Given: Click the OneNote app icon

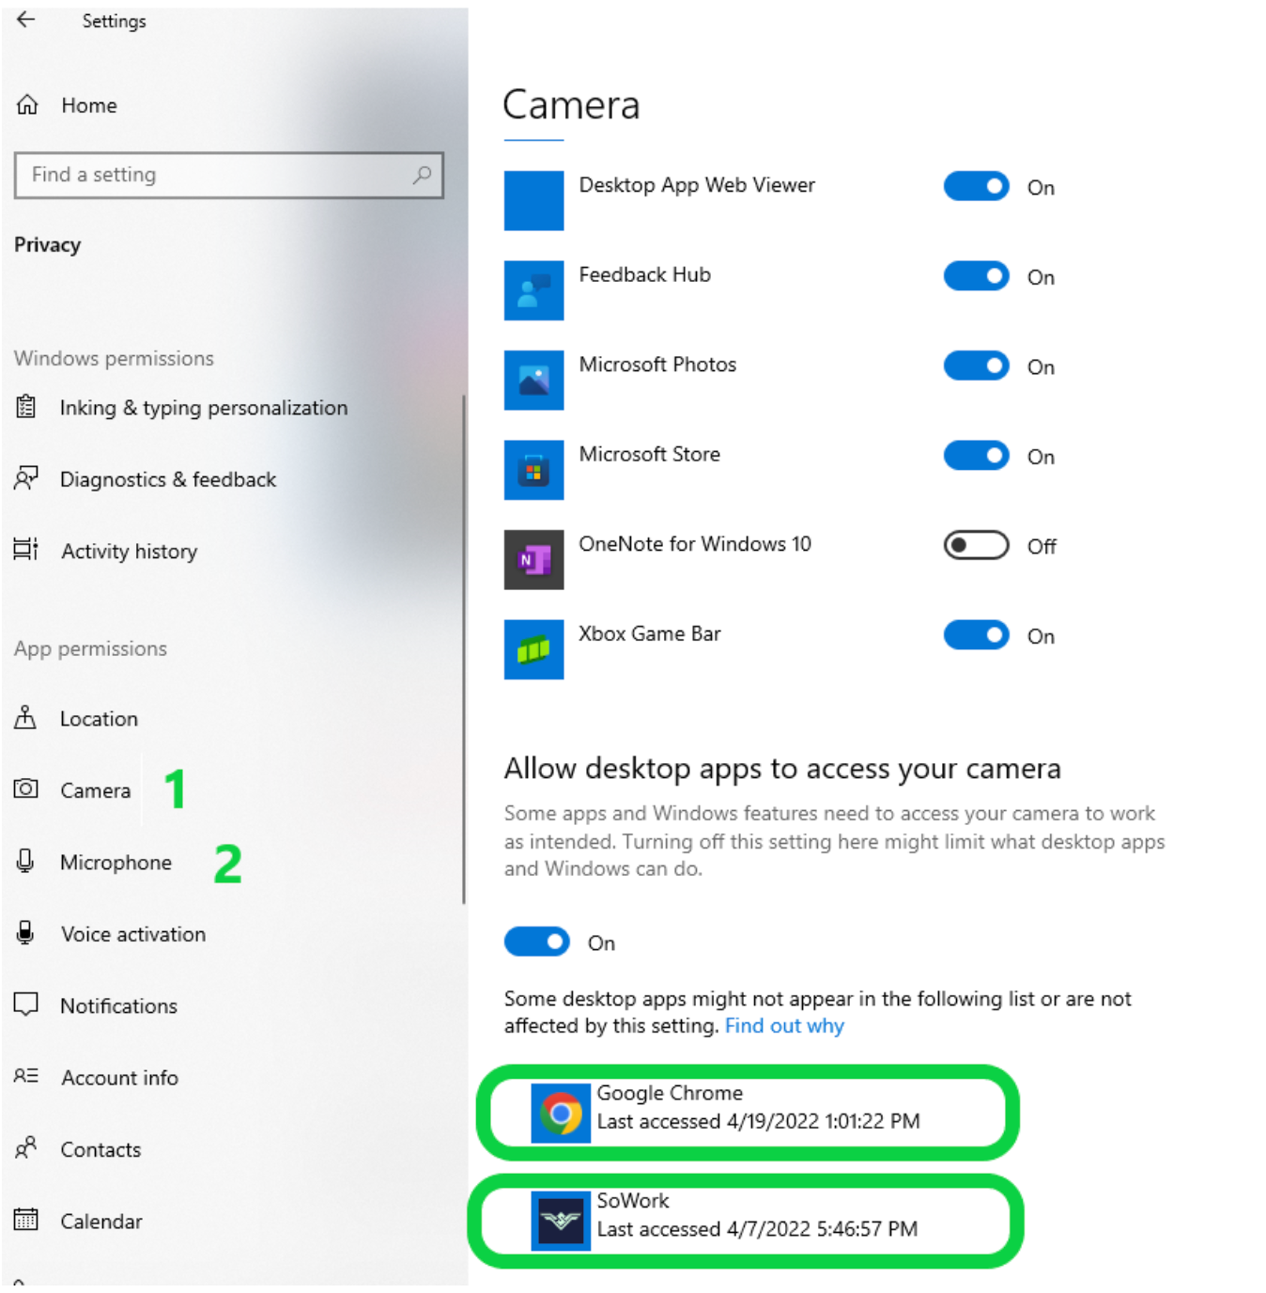Looking at the screenshot, I should (533, 559).
